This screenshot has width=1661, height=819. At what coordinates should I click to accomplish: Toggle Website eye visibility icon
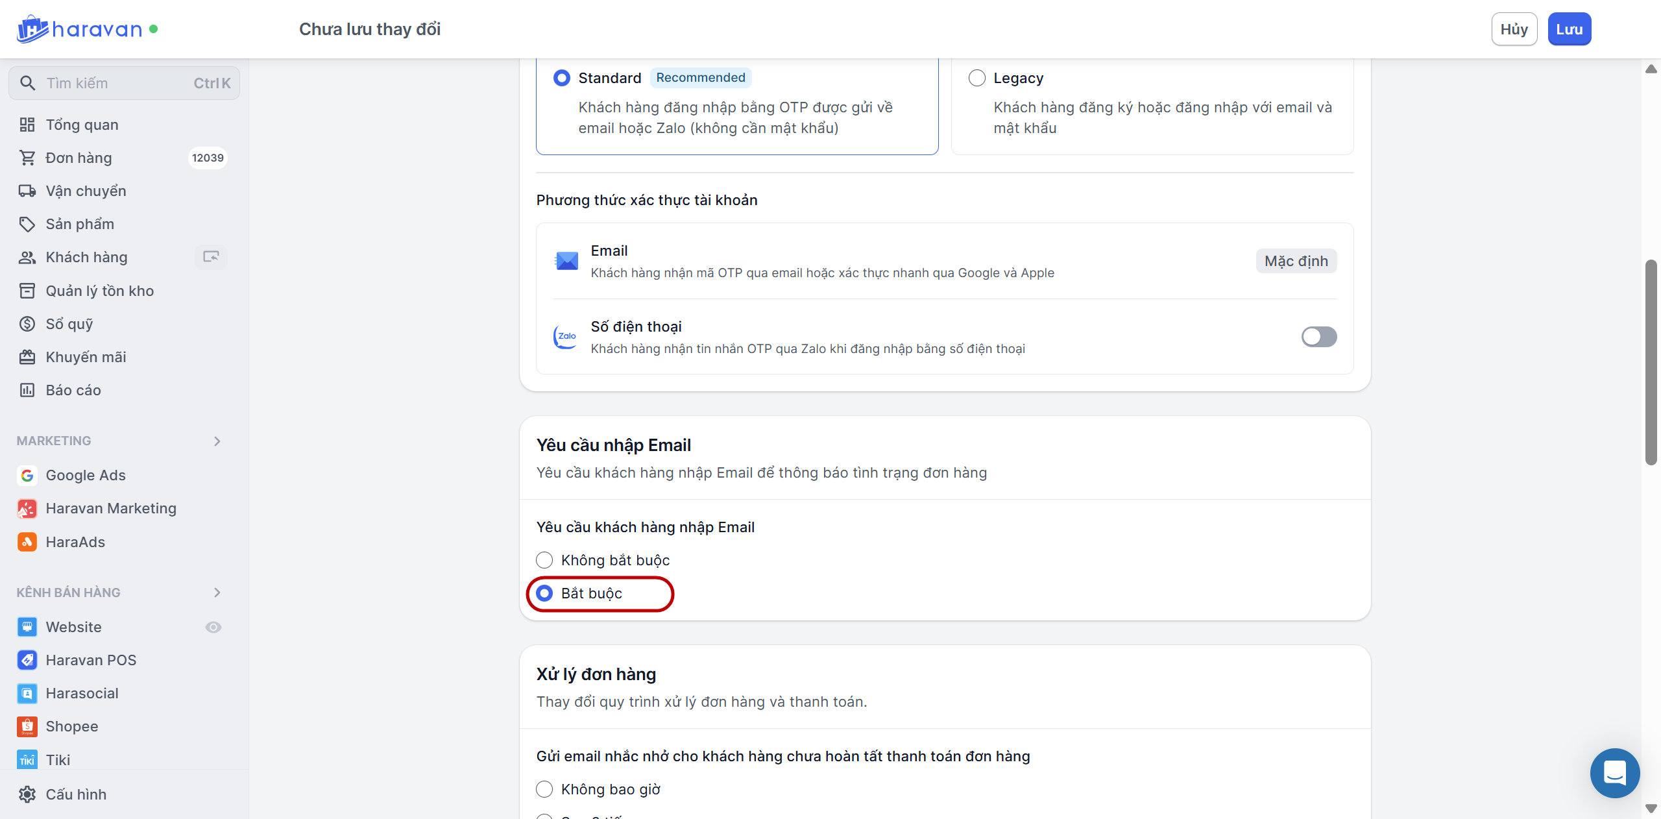click(x=213, y=627)
